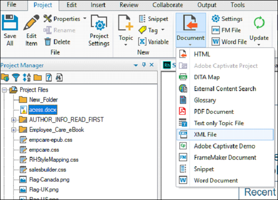Image resolution: width=278 pixels, height=200 pixels.
Task: Open the Properties dropdown arrow
Action: [85, 18]
